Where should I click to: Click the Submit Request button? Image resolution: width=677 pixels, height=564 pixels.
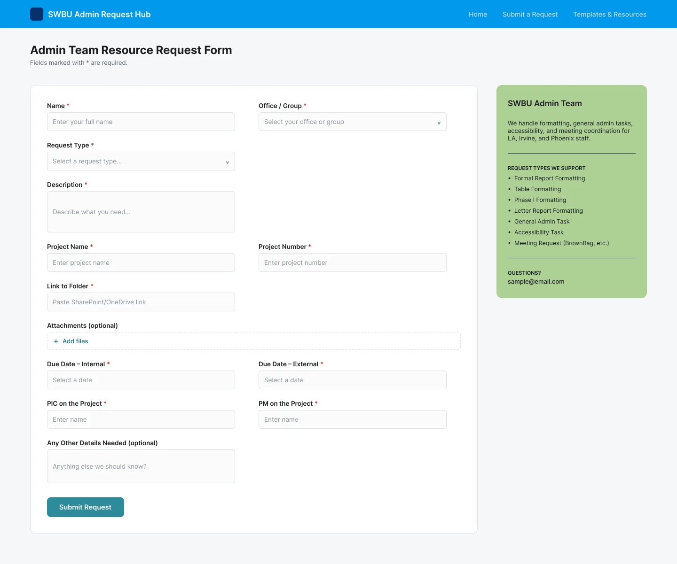point(86,507)
